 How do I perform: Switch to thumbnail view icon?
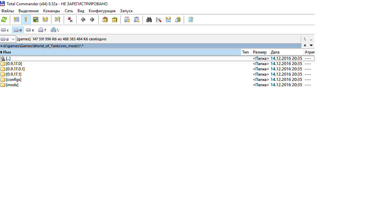pyautogui.click(x=36, y=20)
